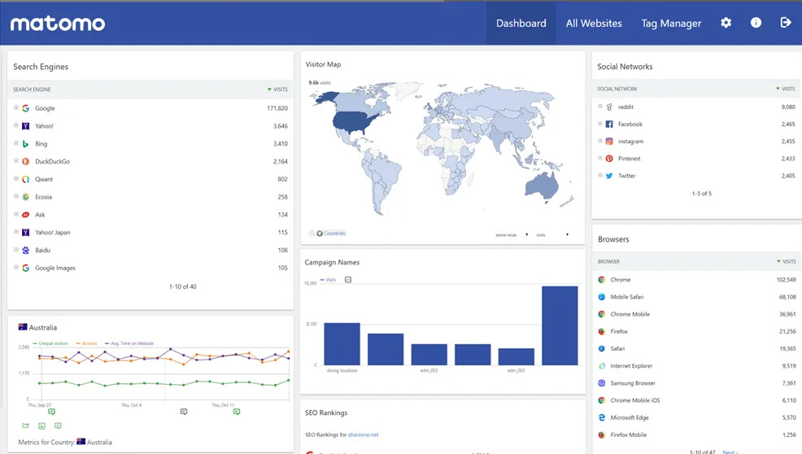Open the settings gear in the header

coord(726,23)
